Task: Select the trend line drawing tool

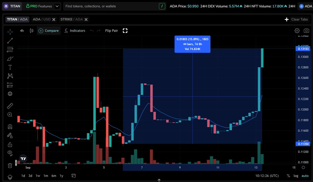Action: (x=10, y=40)
